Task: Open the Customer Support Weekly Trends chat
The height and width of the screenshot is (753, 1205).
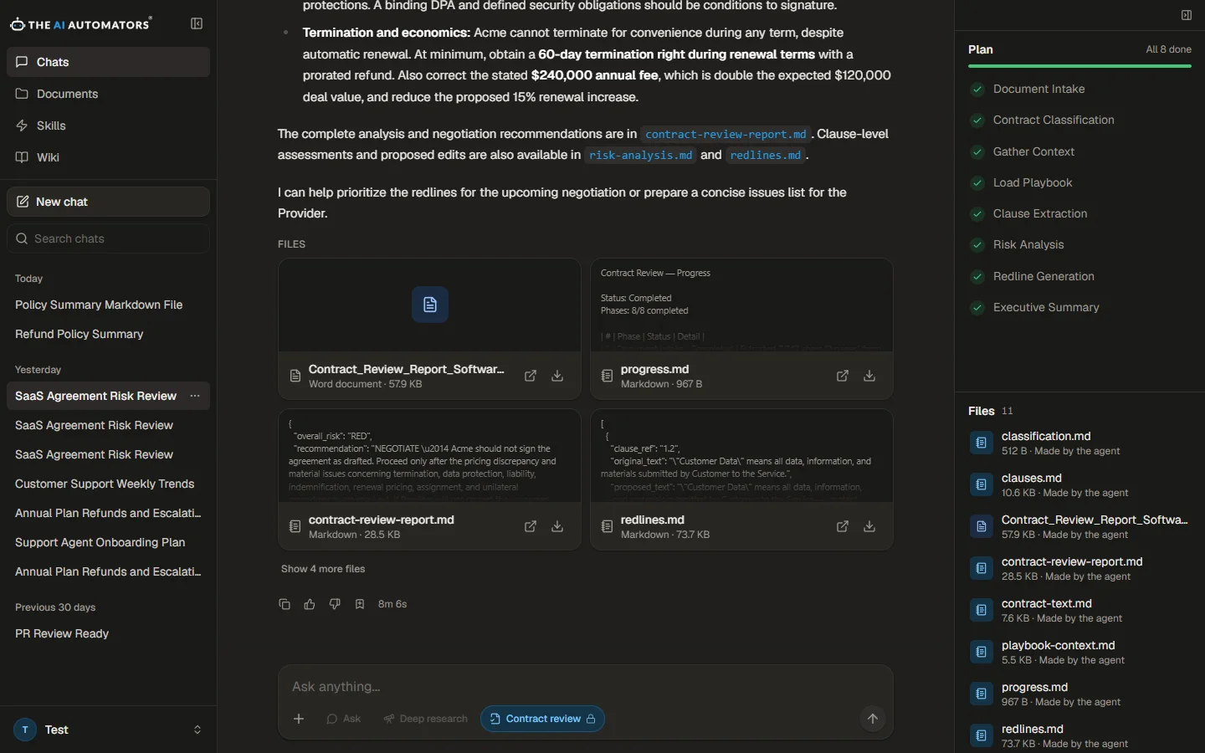Action: (x=109, y=484)
